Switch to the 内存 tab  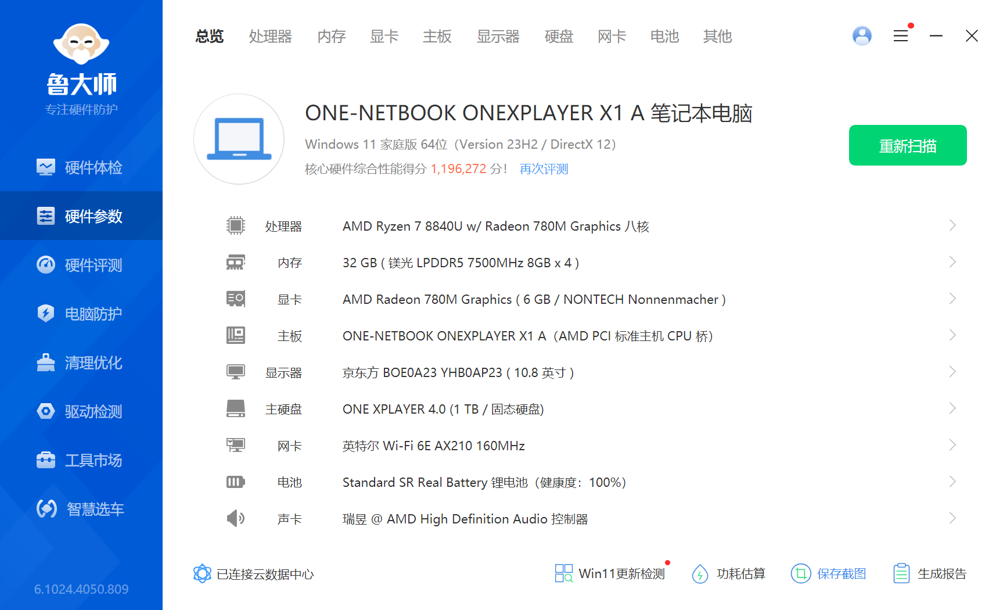pyautogui.click(x=332, y=37)
